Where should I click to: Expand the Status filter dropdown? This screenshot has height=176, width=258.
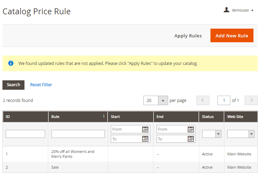[x=212, y=134]
